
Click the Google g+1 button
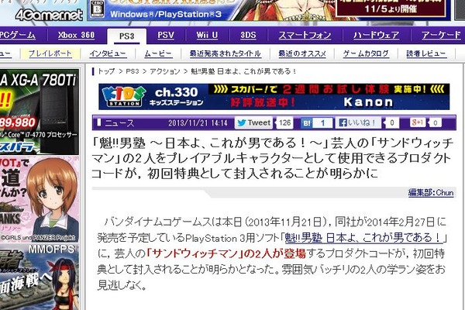tap(418, 122)
